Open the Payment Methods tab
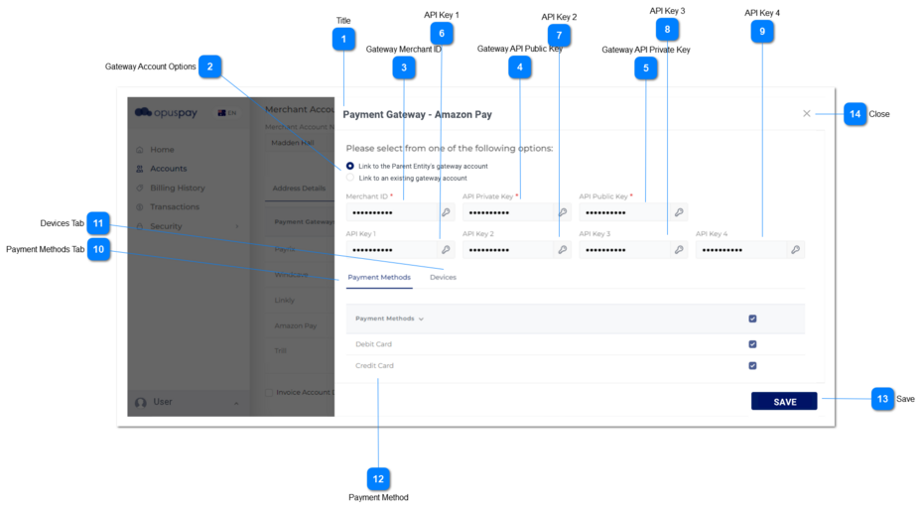 click(379, 278)
